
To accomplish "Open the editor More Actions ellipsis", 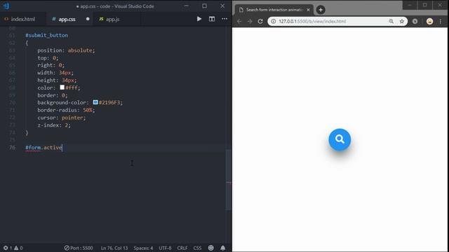I will (224, 19).
